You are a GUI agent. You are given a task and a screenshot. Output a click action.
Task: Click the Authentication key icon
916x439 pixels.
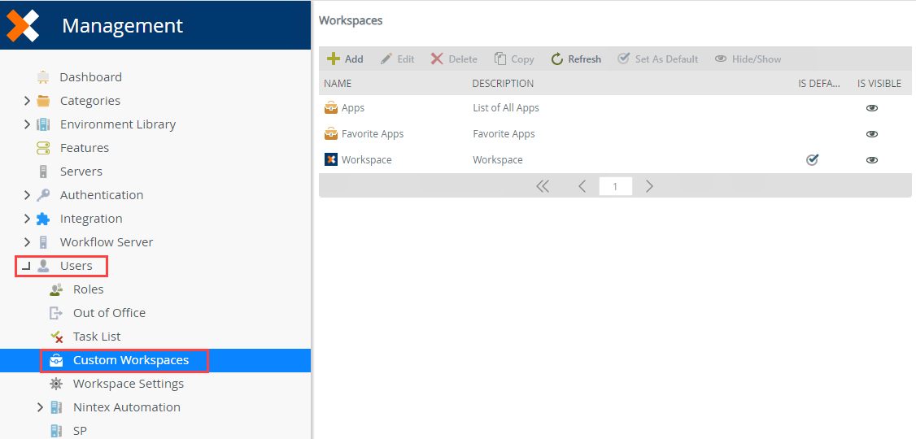pyautogui.click(x=43, y=195)
